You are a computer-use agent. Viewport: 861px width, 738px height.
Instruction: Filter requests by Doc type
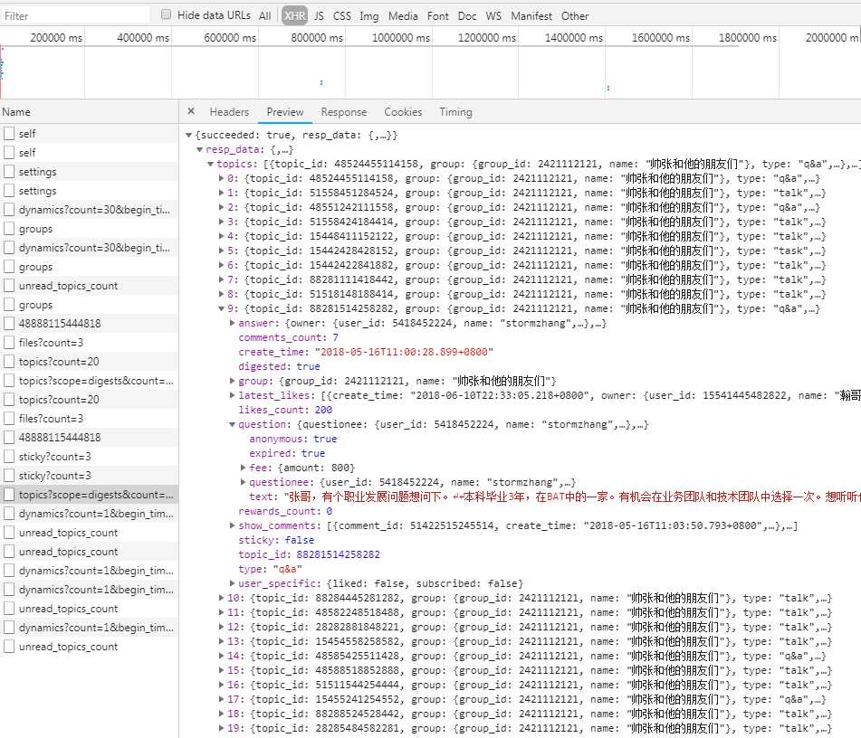click(x=467, y=16)
